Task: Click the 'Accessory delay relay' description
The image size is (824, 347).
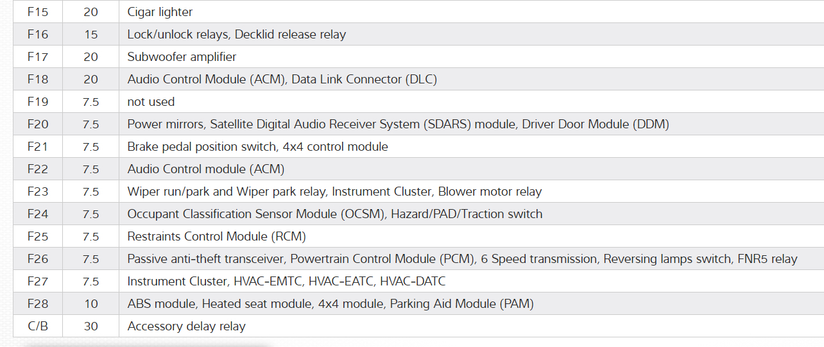Action: 186,326
